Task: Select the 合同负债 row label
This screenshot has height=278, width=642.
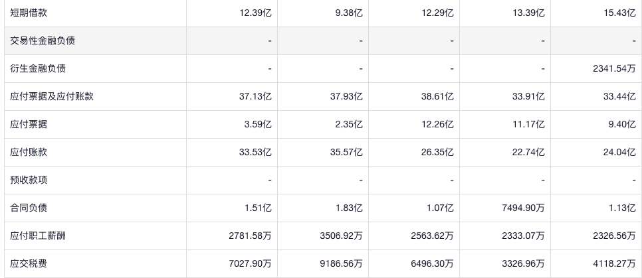Action: (x=29, y=208)
